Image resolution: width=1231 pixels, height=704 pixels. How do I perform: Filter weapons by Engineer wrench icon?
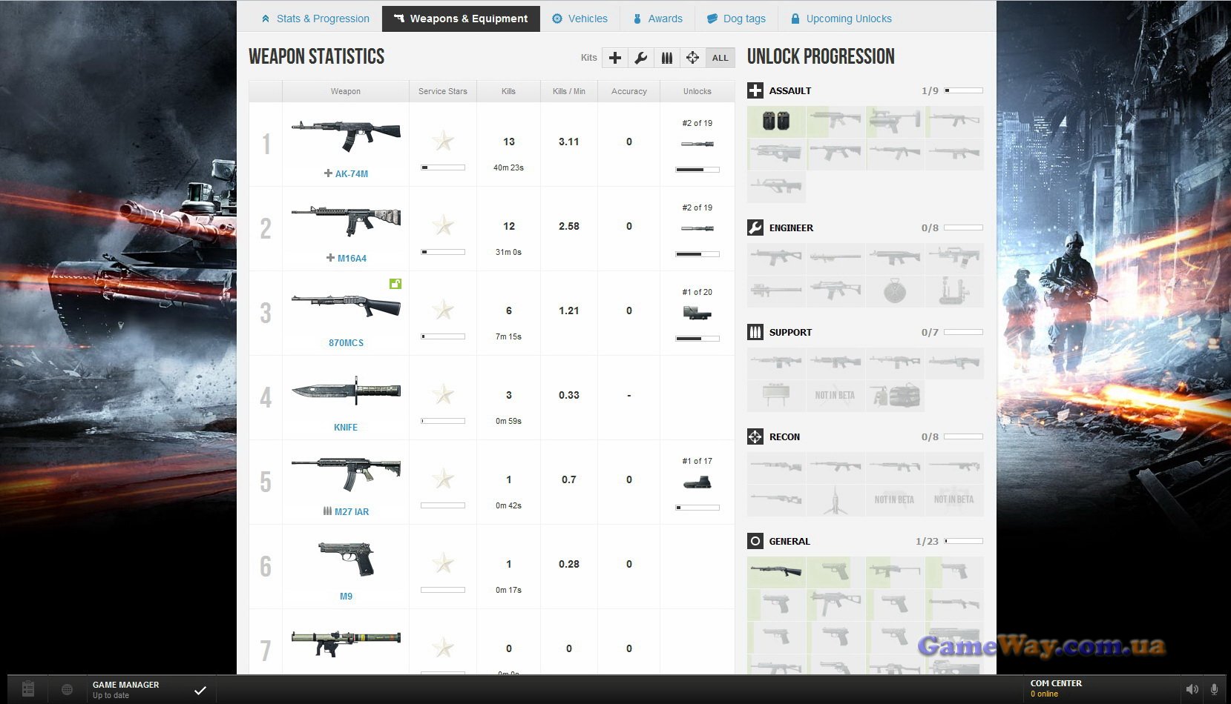[641, 58]
